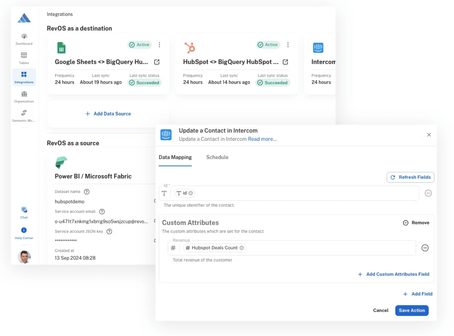
Task: Remove the id mapping chip
Action: click(x=191, y=193)
